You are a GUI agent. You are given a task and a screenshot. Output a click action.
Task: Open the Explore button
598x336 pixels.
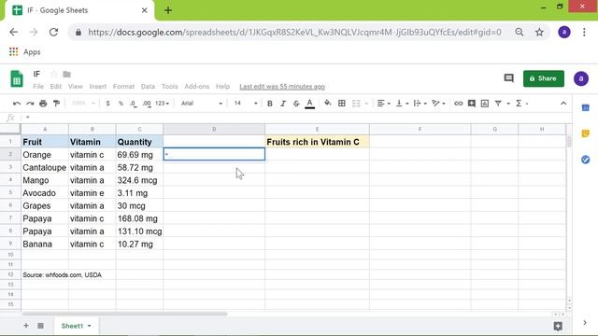tap(558, 326)
